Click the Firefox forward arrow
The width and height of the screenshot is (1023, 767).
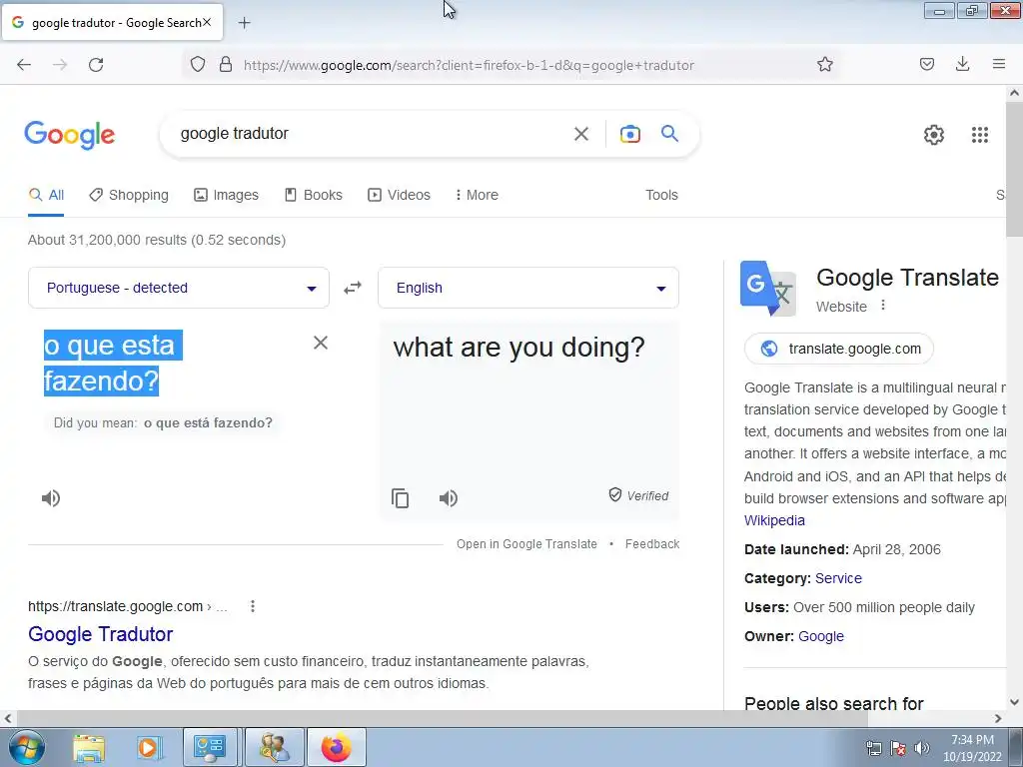(x=60, y=65)
